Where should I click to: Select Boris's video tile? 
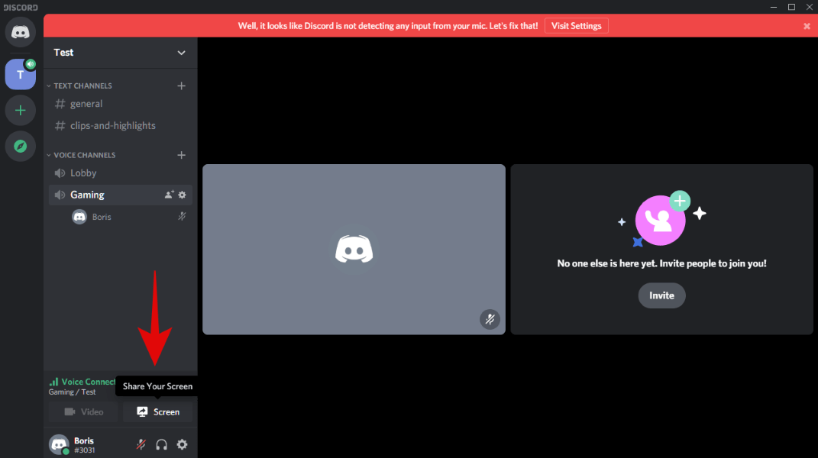click(x=354, y=250)
